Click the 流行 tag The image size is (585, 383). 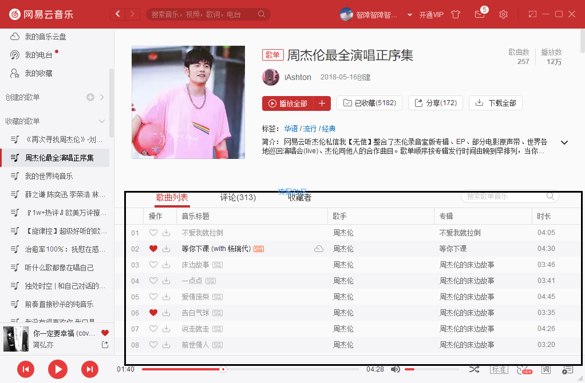pyautogui.click(x=310, y=129)
